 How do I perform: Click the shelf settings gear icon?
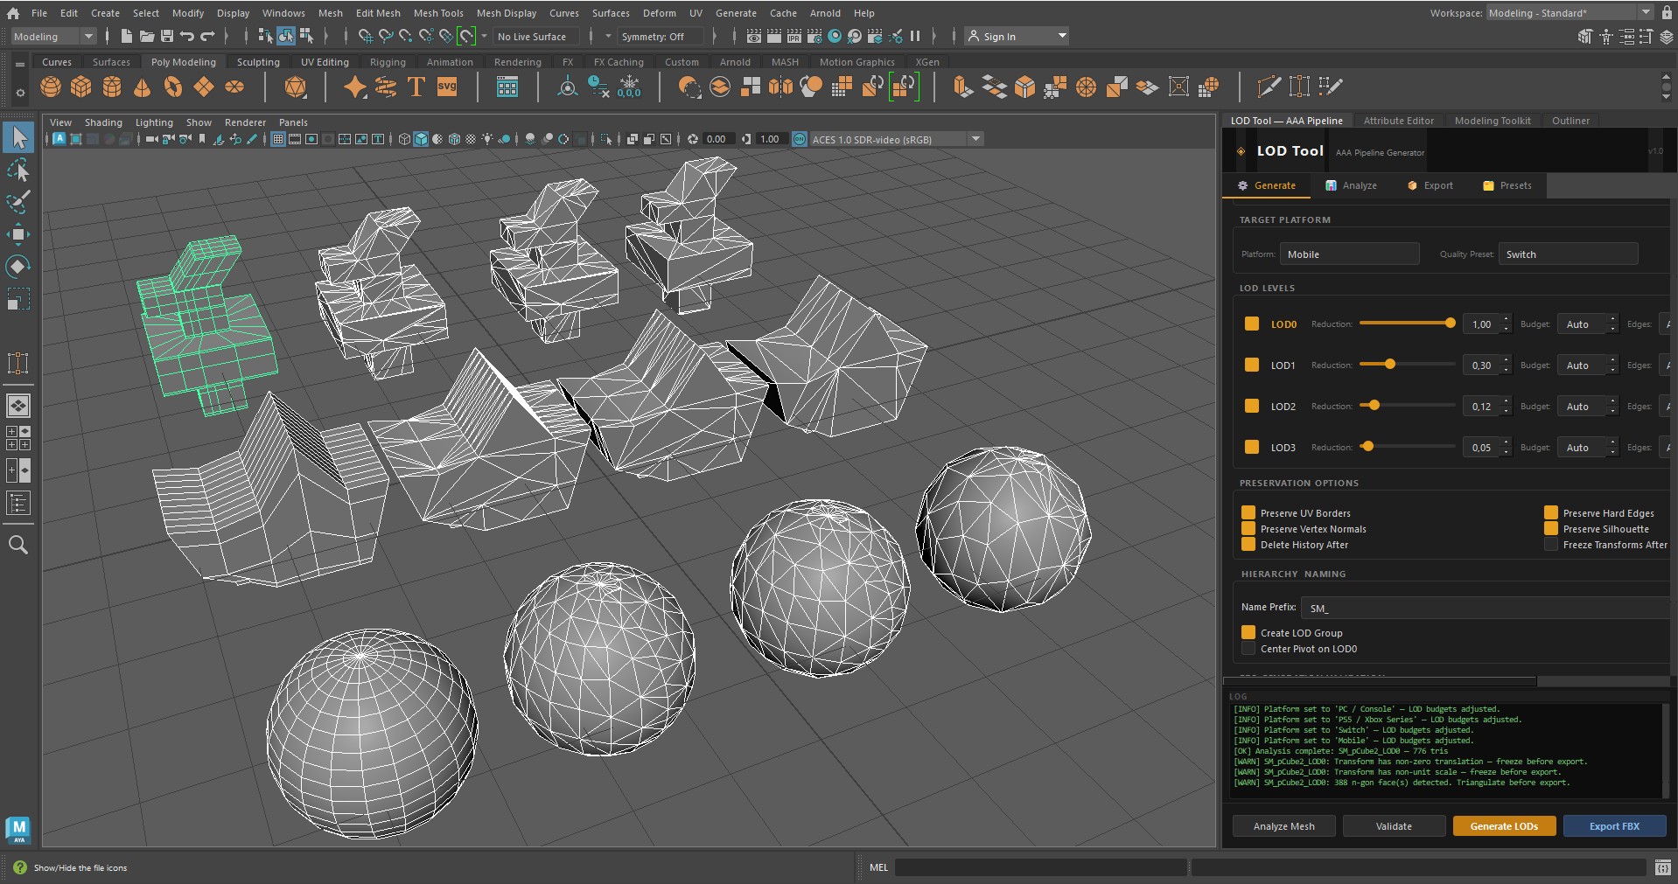[x=20, y=93]
